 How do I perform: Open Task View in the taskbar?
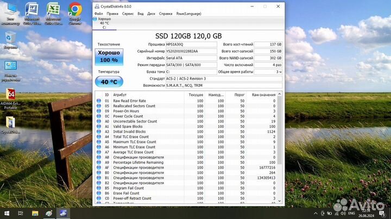[x=21, y=213]
